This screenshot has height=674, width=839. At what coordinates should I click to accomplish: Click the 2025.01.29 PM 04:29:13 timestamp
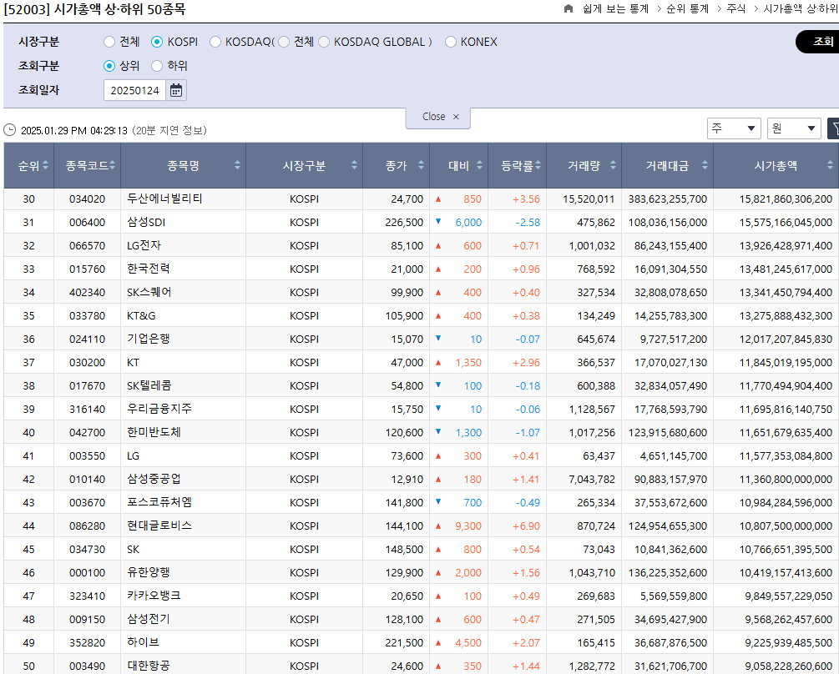(x=73, y=130)
